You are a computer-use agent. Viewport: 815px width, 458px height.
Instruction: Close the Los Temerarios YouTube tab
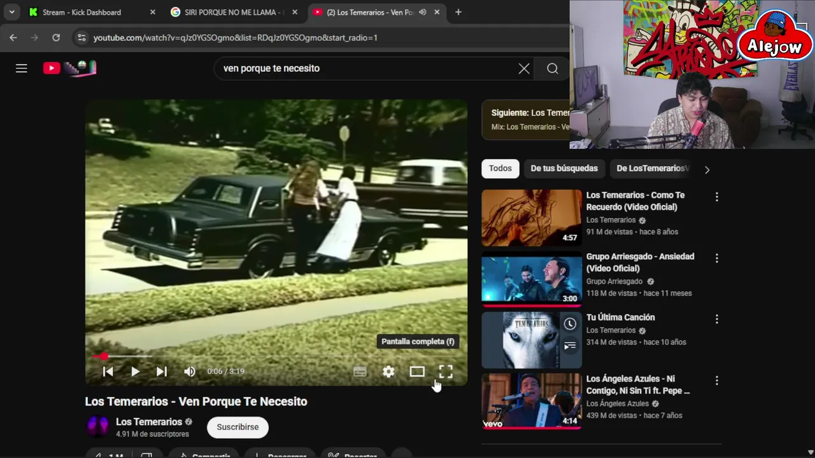pyautogui.click(x=437, y=12)
